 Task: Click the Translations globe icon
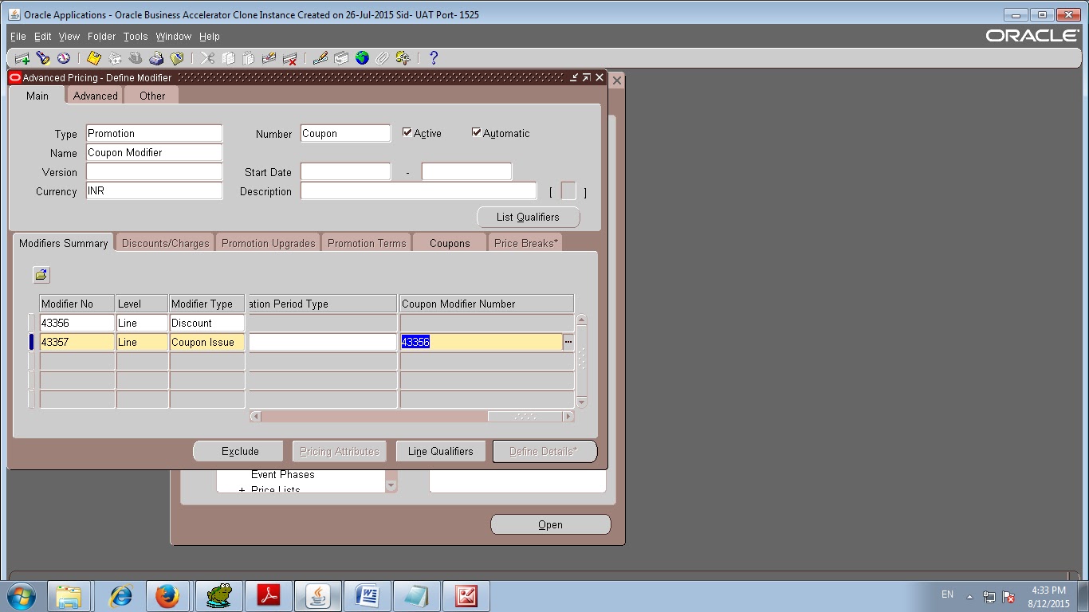pyautogui.click(x=362, y=58)
